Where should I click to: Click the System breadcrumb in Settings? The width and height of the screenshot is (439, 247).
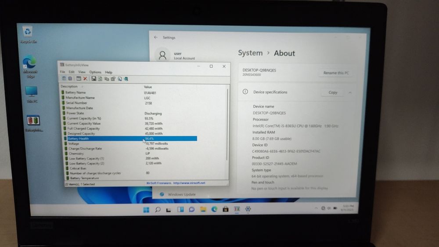250,53
